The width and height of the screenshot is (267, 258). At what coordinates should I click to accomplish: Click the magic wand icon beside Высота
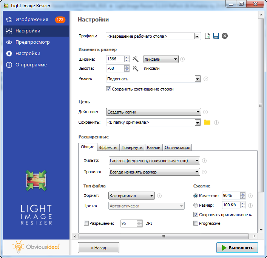click(136, 69)
